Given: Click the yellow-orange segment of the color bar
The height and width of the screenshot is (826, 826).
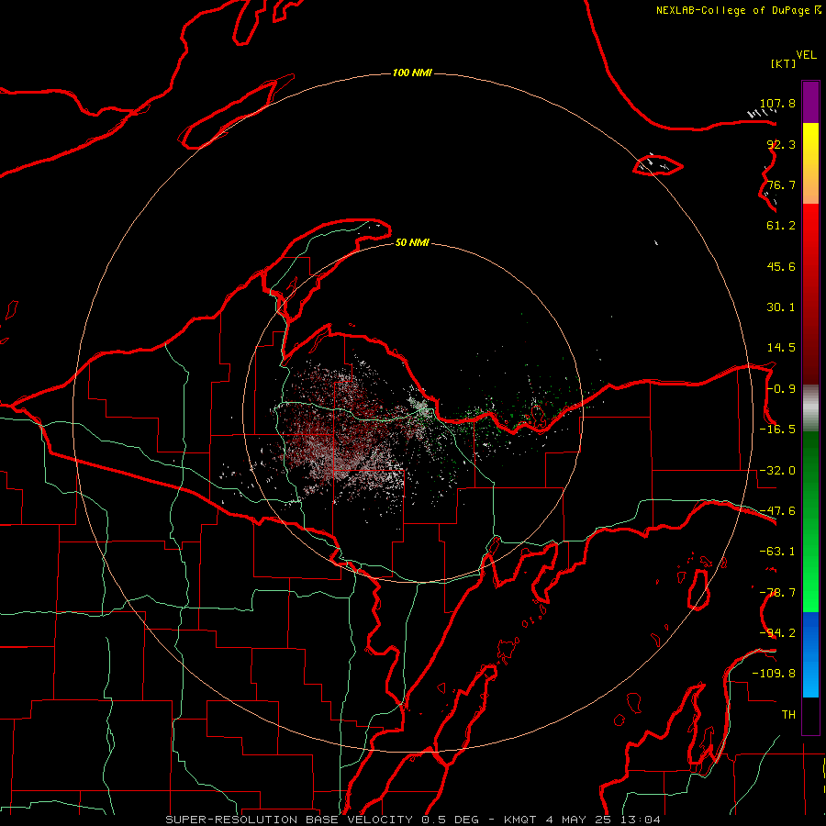Looking at the screenshot, I should pyautogui.click(x=810, y=163).
